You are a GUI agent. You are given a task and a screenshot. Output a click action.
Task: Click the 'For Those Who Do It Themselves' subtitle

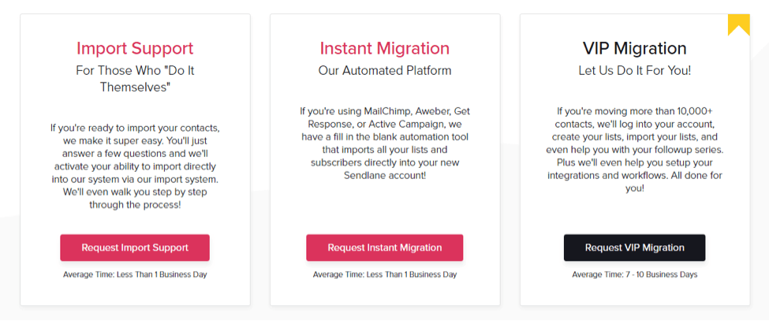[135, 78]
